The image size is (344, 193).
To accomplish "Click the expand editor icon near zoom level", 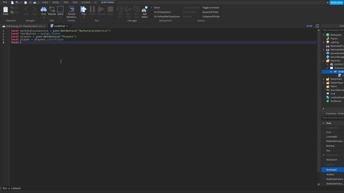I will point(317,26).
